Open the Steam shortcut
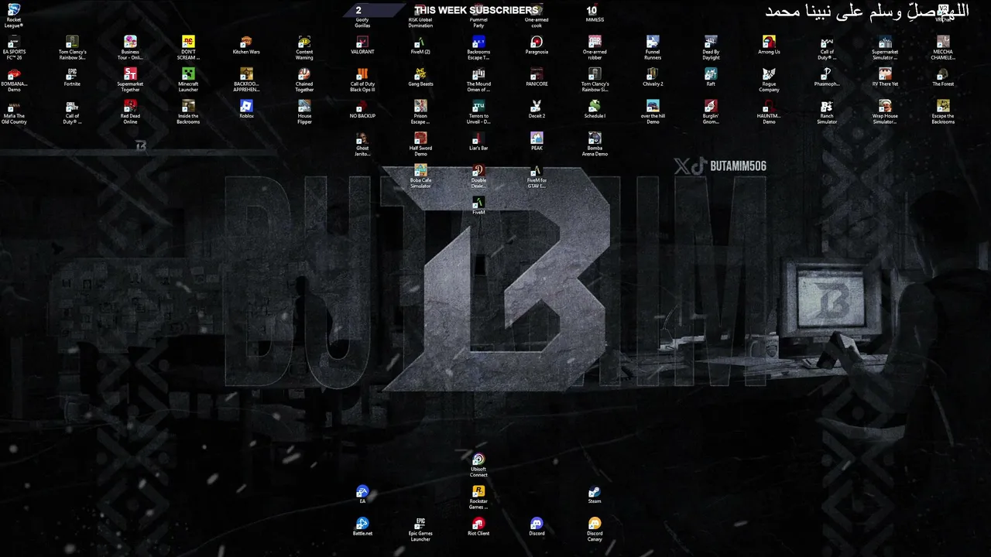 595,494
